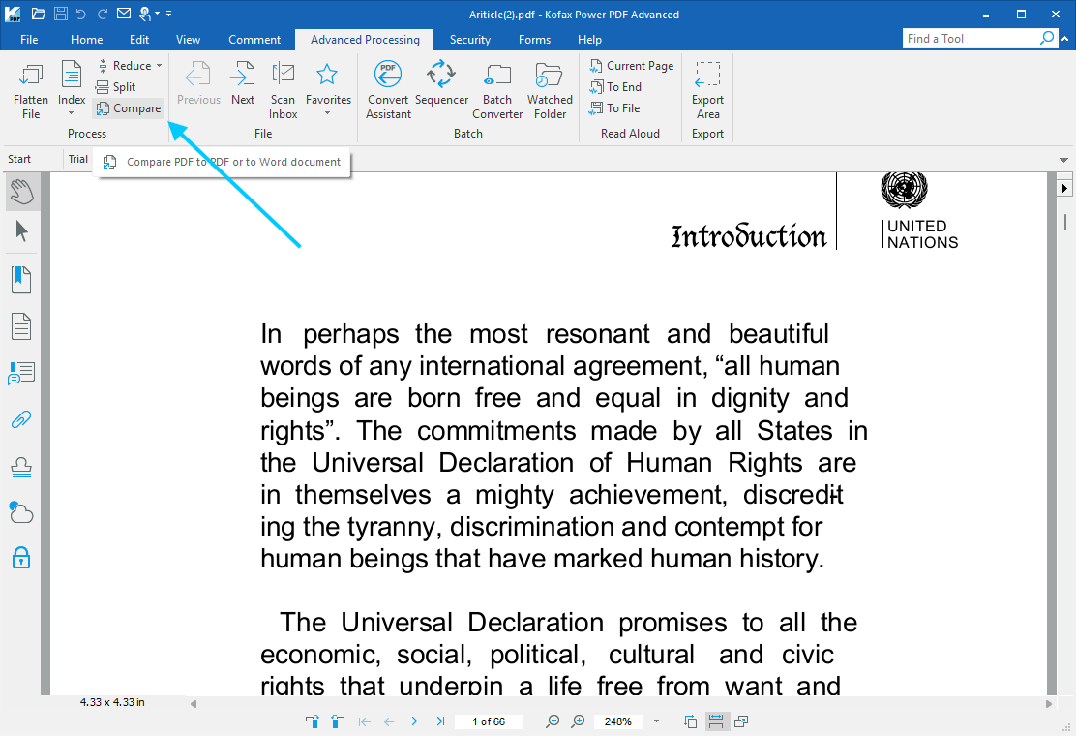Viewport: 1076px width, 736px height.
Task: Select the Hand tool in the sidebar
Action: tap(21, 192)
